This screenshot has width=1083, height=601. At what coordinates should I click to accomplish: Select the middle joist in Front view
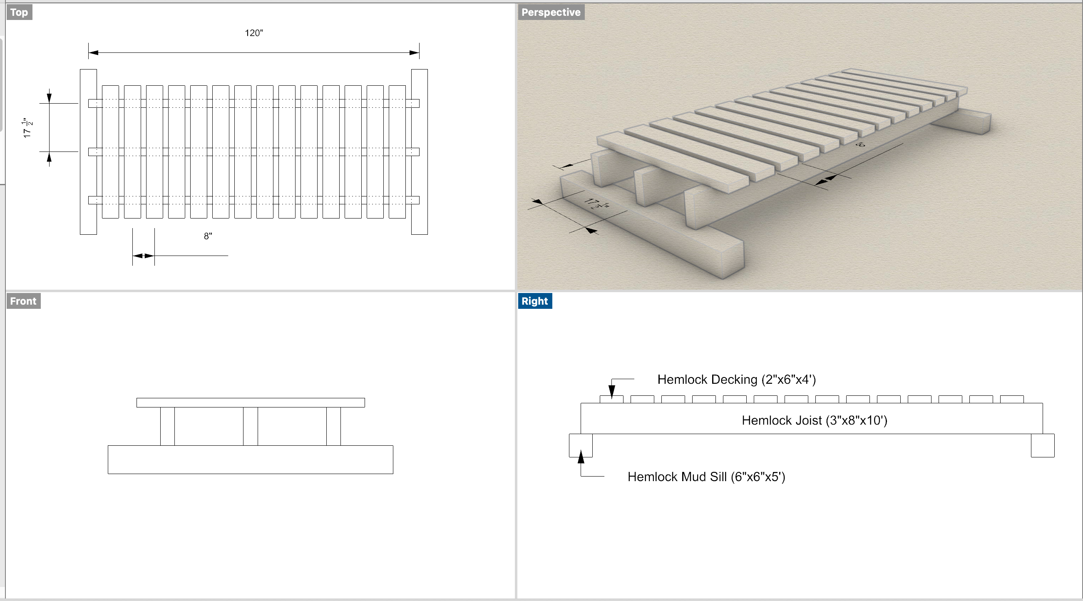coord(251,426)
